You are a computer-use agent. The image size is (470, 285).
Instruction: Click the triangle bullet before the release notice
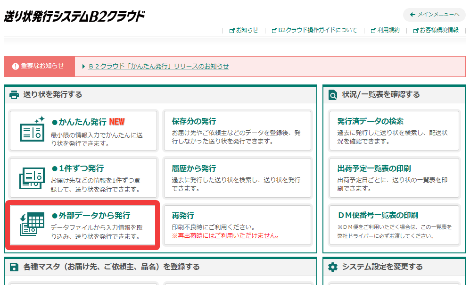coord(83,67)
